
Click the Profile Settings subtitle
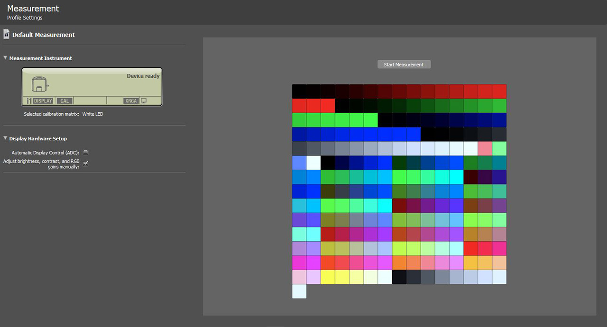click(25, 18)
